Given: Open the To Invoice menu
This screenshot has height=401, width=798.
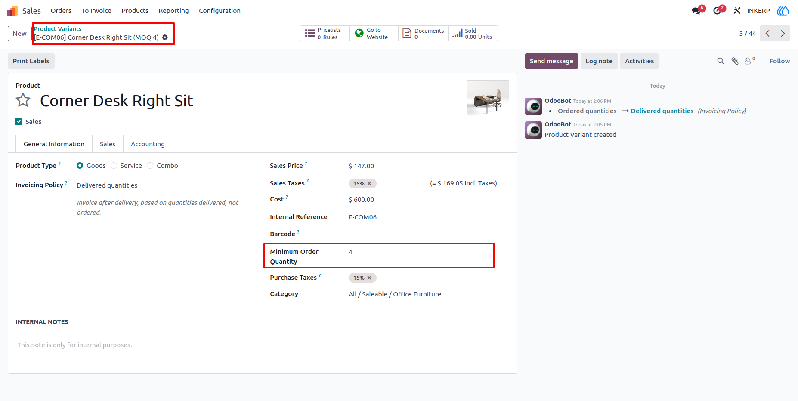Looking at the screenshot, I should click(96, 11).
